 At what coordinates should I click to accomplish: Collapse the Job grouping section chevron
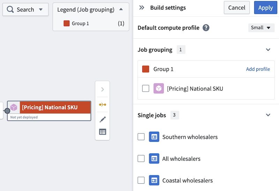click(x=268, y=49)
